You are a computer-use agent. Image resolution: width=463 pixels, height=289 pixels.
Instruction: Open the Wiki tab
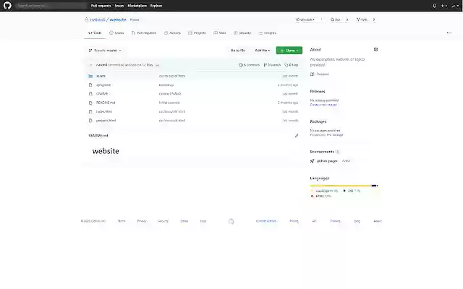tap(220, 33)
